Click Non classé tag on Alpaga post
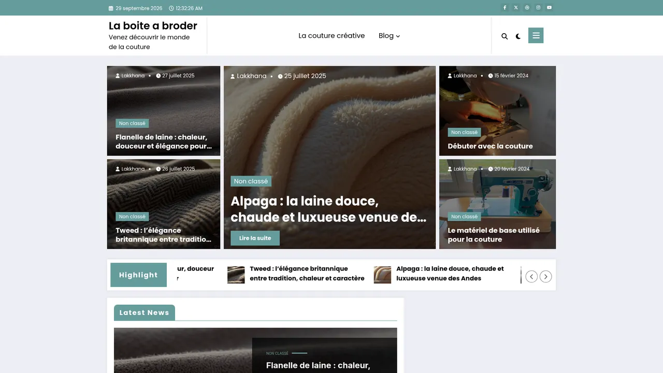The height and width of the screenshot is (373, 663). pos(251,181)
